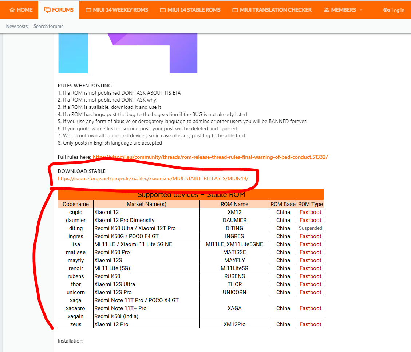411x352 pixels.
Task: Click Redmi Note 11T Pro / POCO X4 GT
Action: pyautogui.click(x=136, y=300)
